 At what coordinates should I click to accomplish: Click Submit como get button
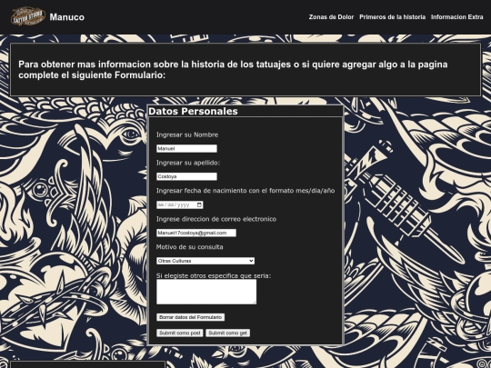(227, 333)
